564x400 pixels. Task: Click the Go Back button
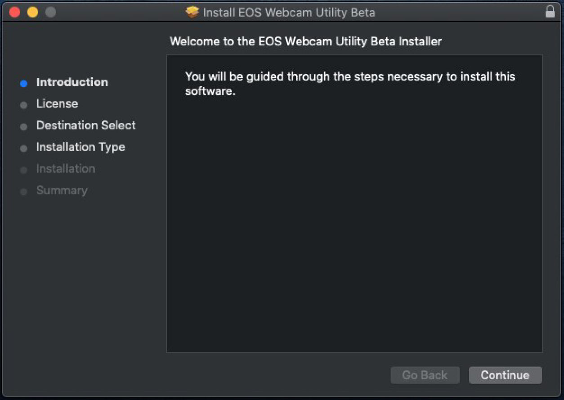(x=425, y=375)
